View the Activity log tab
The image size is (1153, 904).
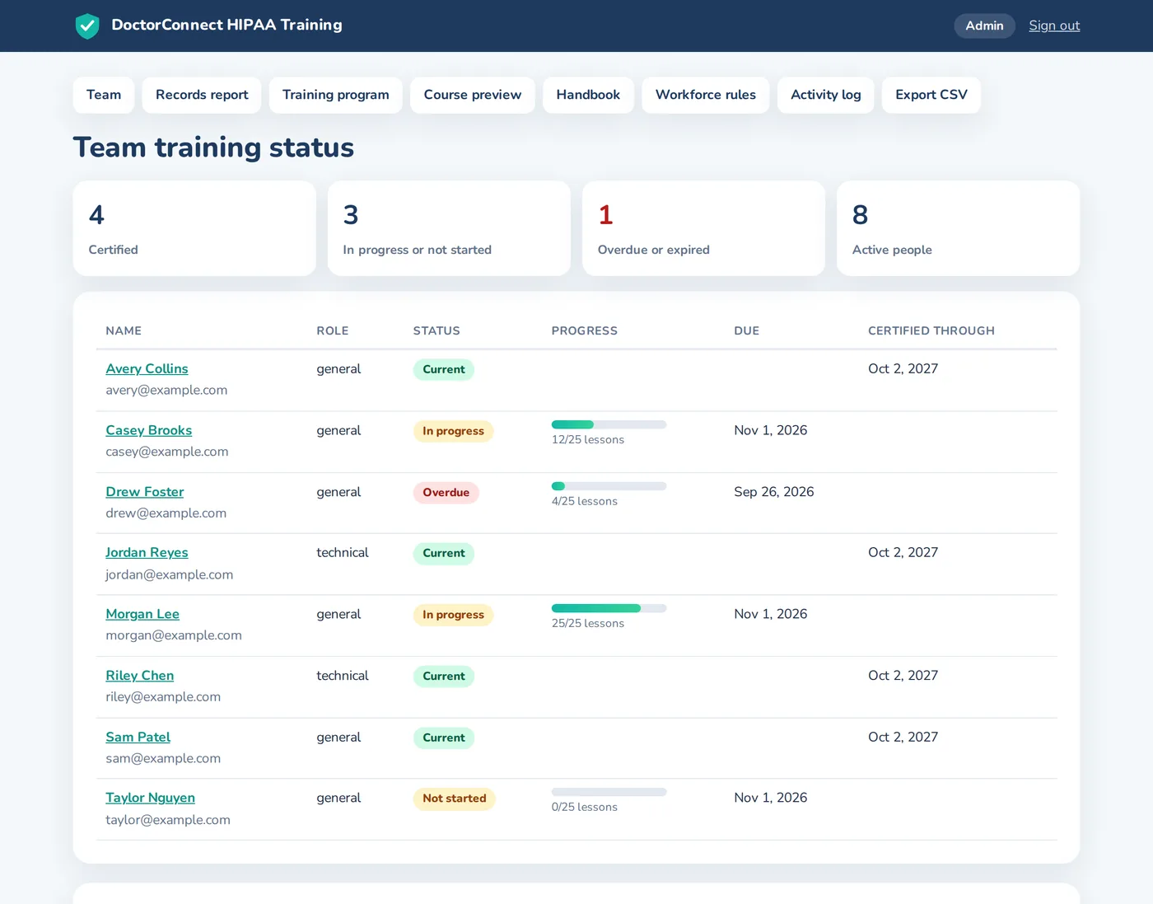click(826, 95)
